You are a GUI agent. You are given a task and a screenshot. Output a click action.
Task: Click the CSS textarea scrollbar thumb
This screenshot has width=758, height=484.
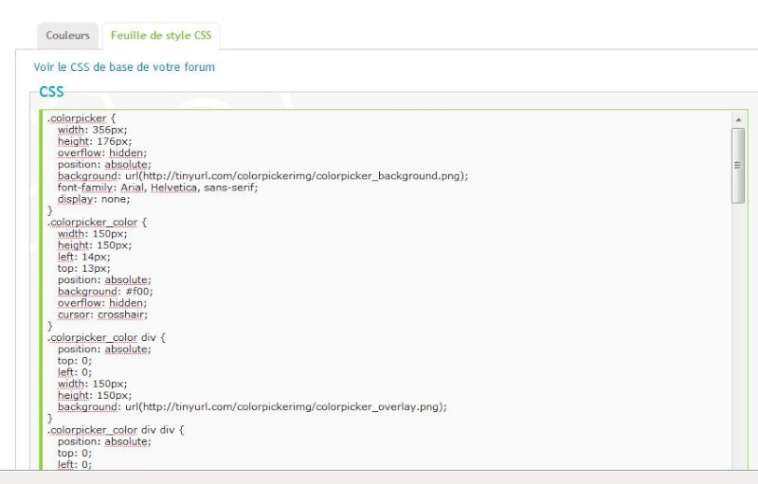tap(738, 166)
